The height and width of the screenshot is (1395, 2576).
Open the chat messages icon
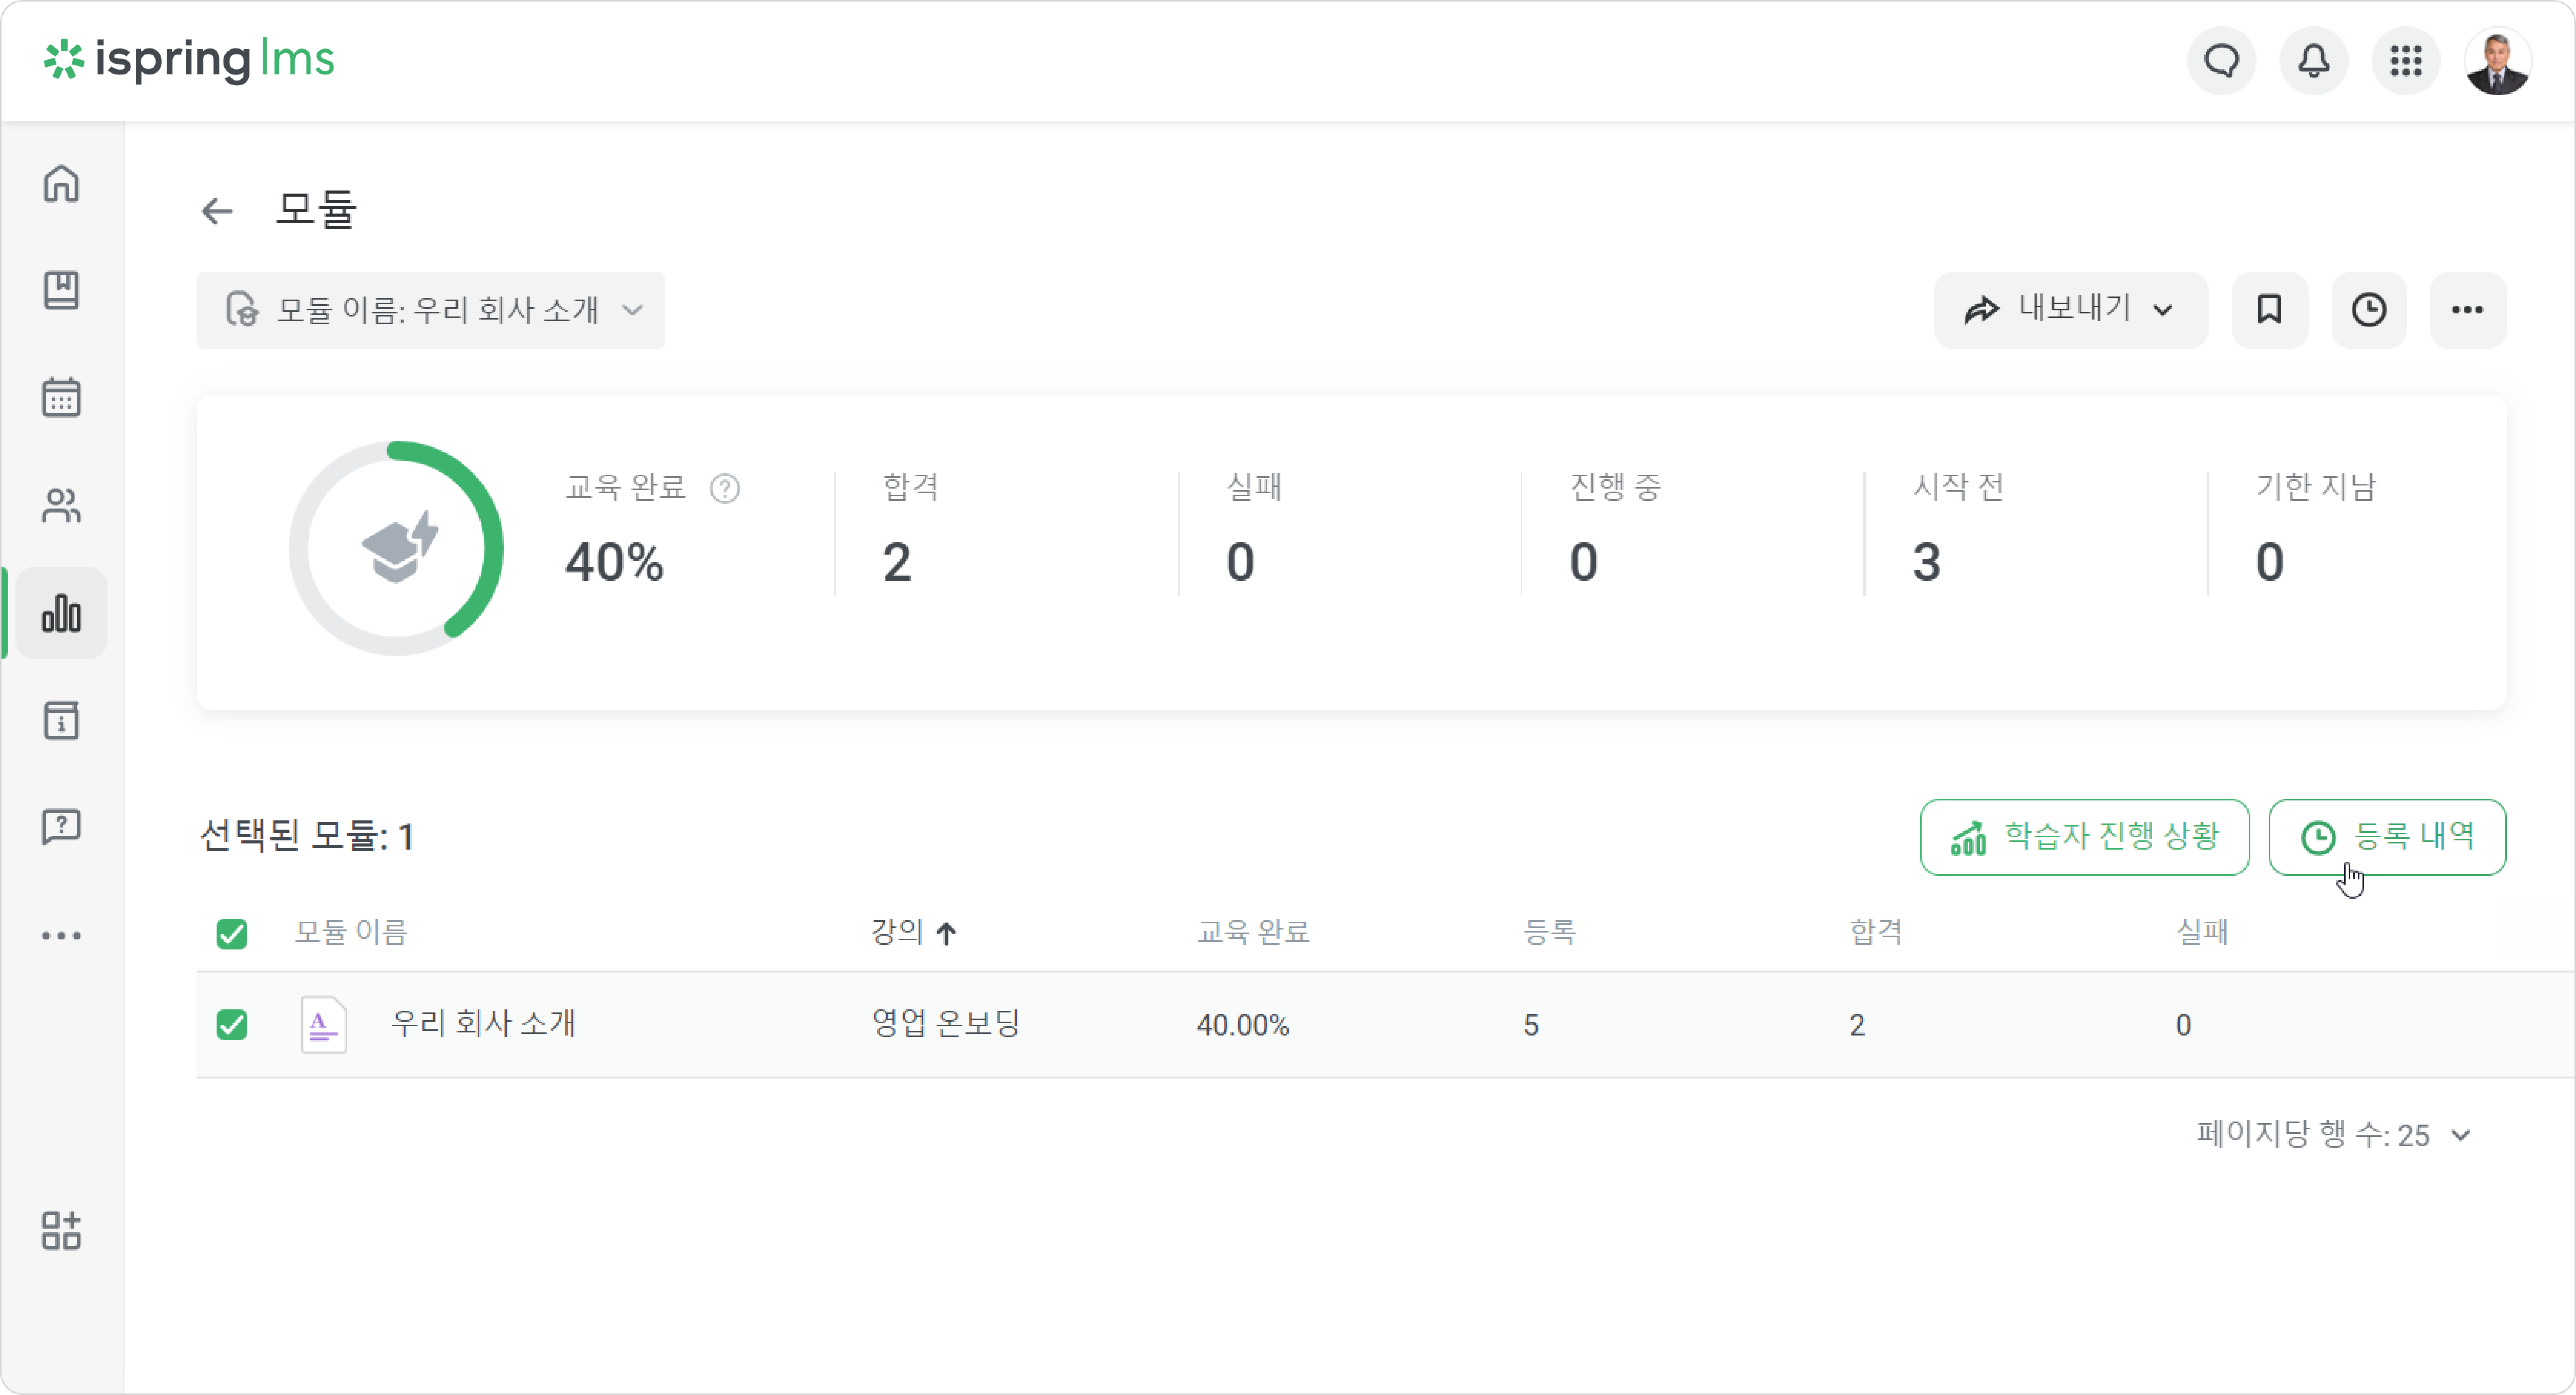click(2221, 61)
